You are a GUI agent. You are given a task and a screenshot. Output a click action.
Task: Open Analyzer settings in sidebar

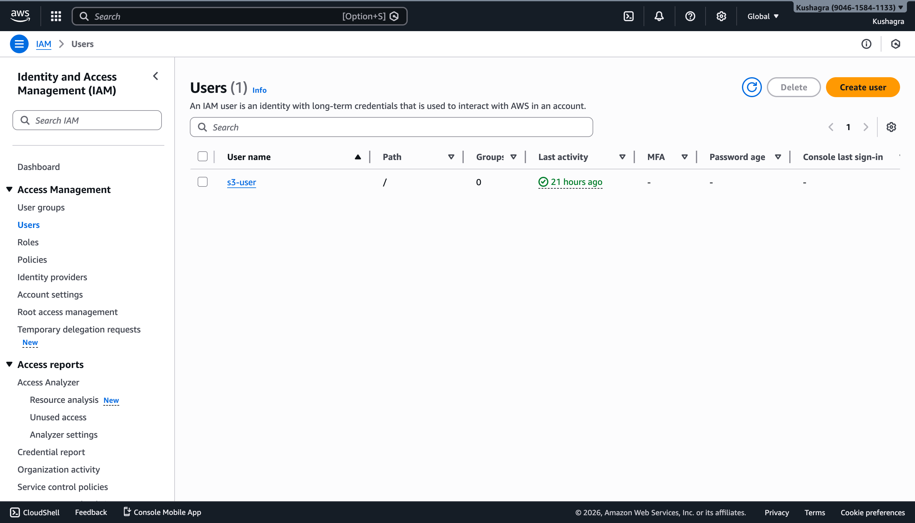point(63,435)
